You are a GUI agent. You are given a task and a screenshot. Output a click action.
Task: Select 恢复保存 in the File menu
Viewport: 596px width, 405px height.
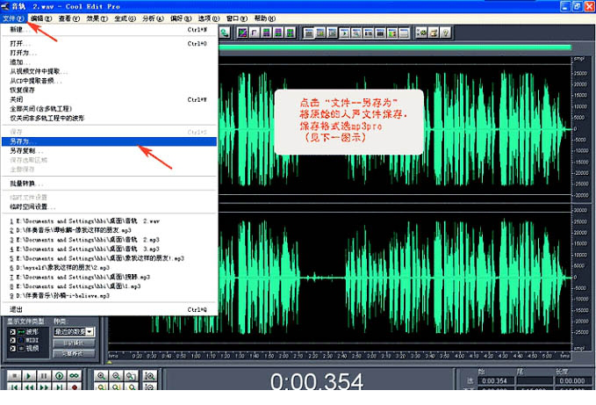[x=109, y=90]
